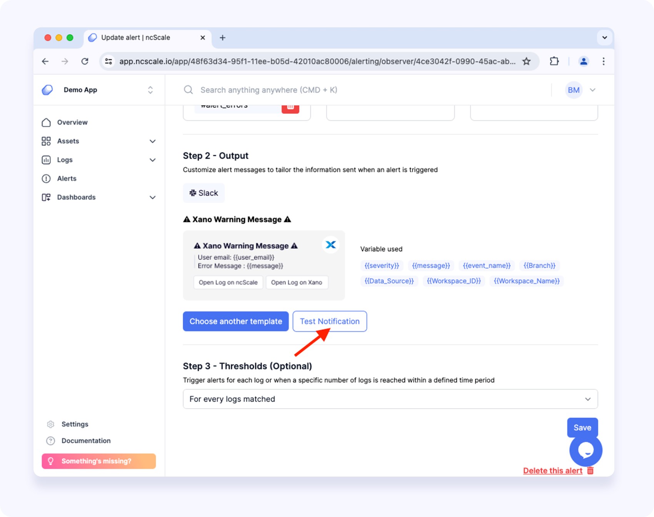Open the browser extensions puzzle icon
This screenshot has width=654, height=517.
click(x=554, y=61)
